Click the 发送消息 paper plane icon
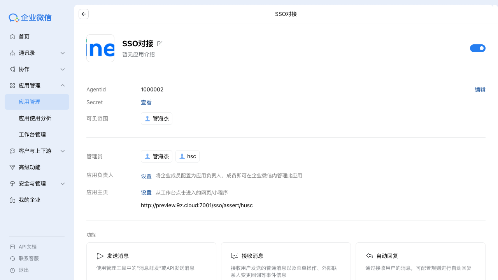The width and height of the screenshot is (498, 280). point(100,255)
